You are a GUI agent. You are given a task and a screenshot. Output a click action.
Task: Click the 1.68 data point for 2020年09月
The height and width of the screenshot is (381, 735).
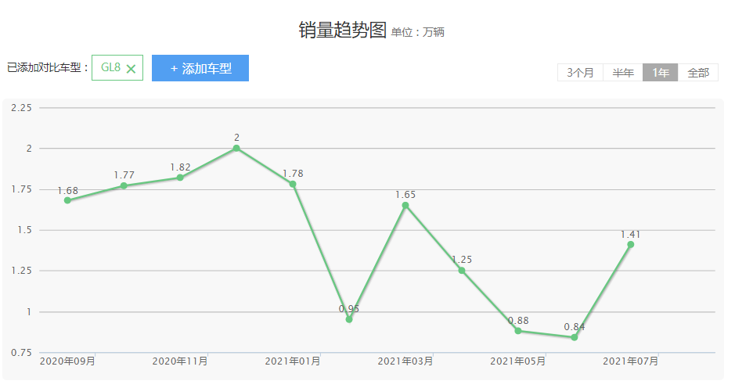(x=67, y=200)
